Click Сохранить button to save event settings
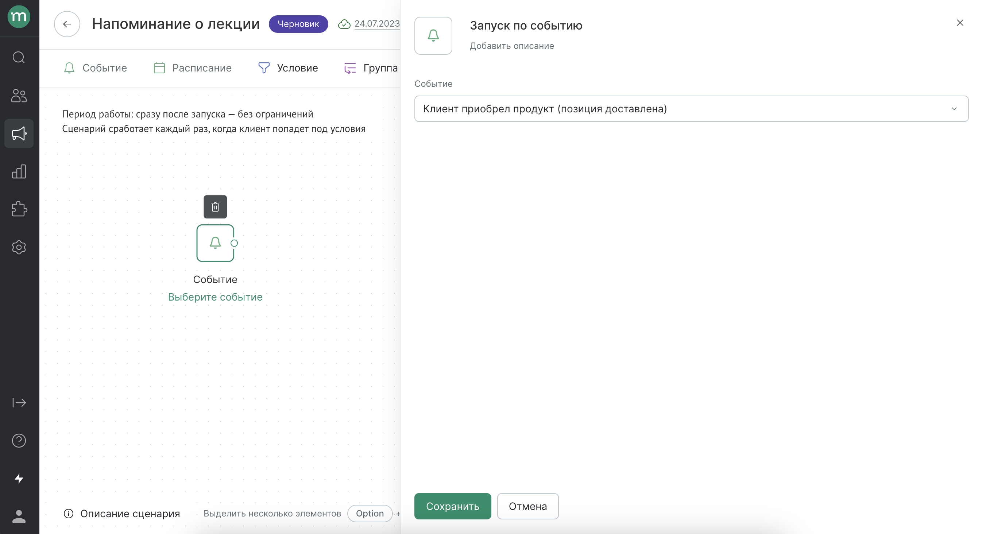The width and height of the screenshot is (982, 534). click(x=453, y=506)
